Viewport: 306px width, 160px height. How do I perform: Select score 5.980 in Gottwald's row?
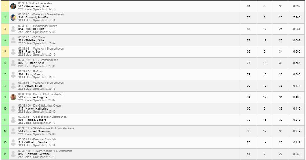tap(297, 154)
